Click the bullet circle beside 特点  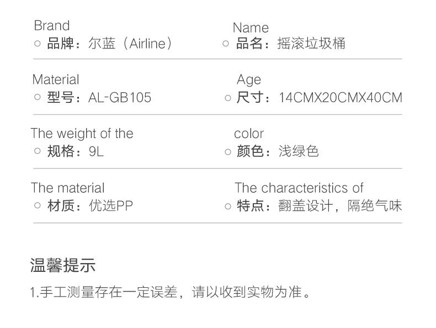[x=228, y=206]
